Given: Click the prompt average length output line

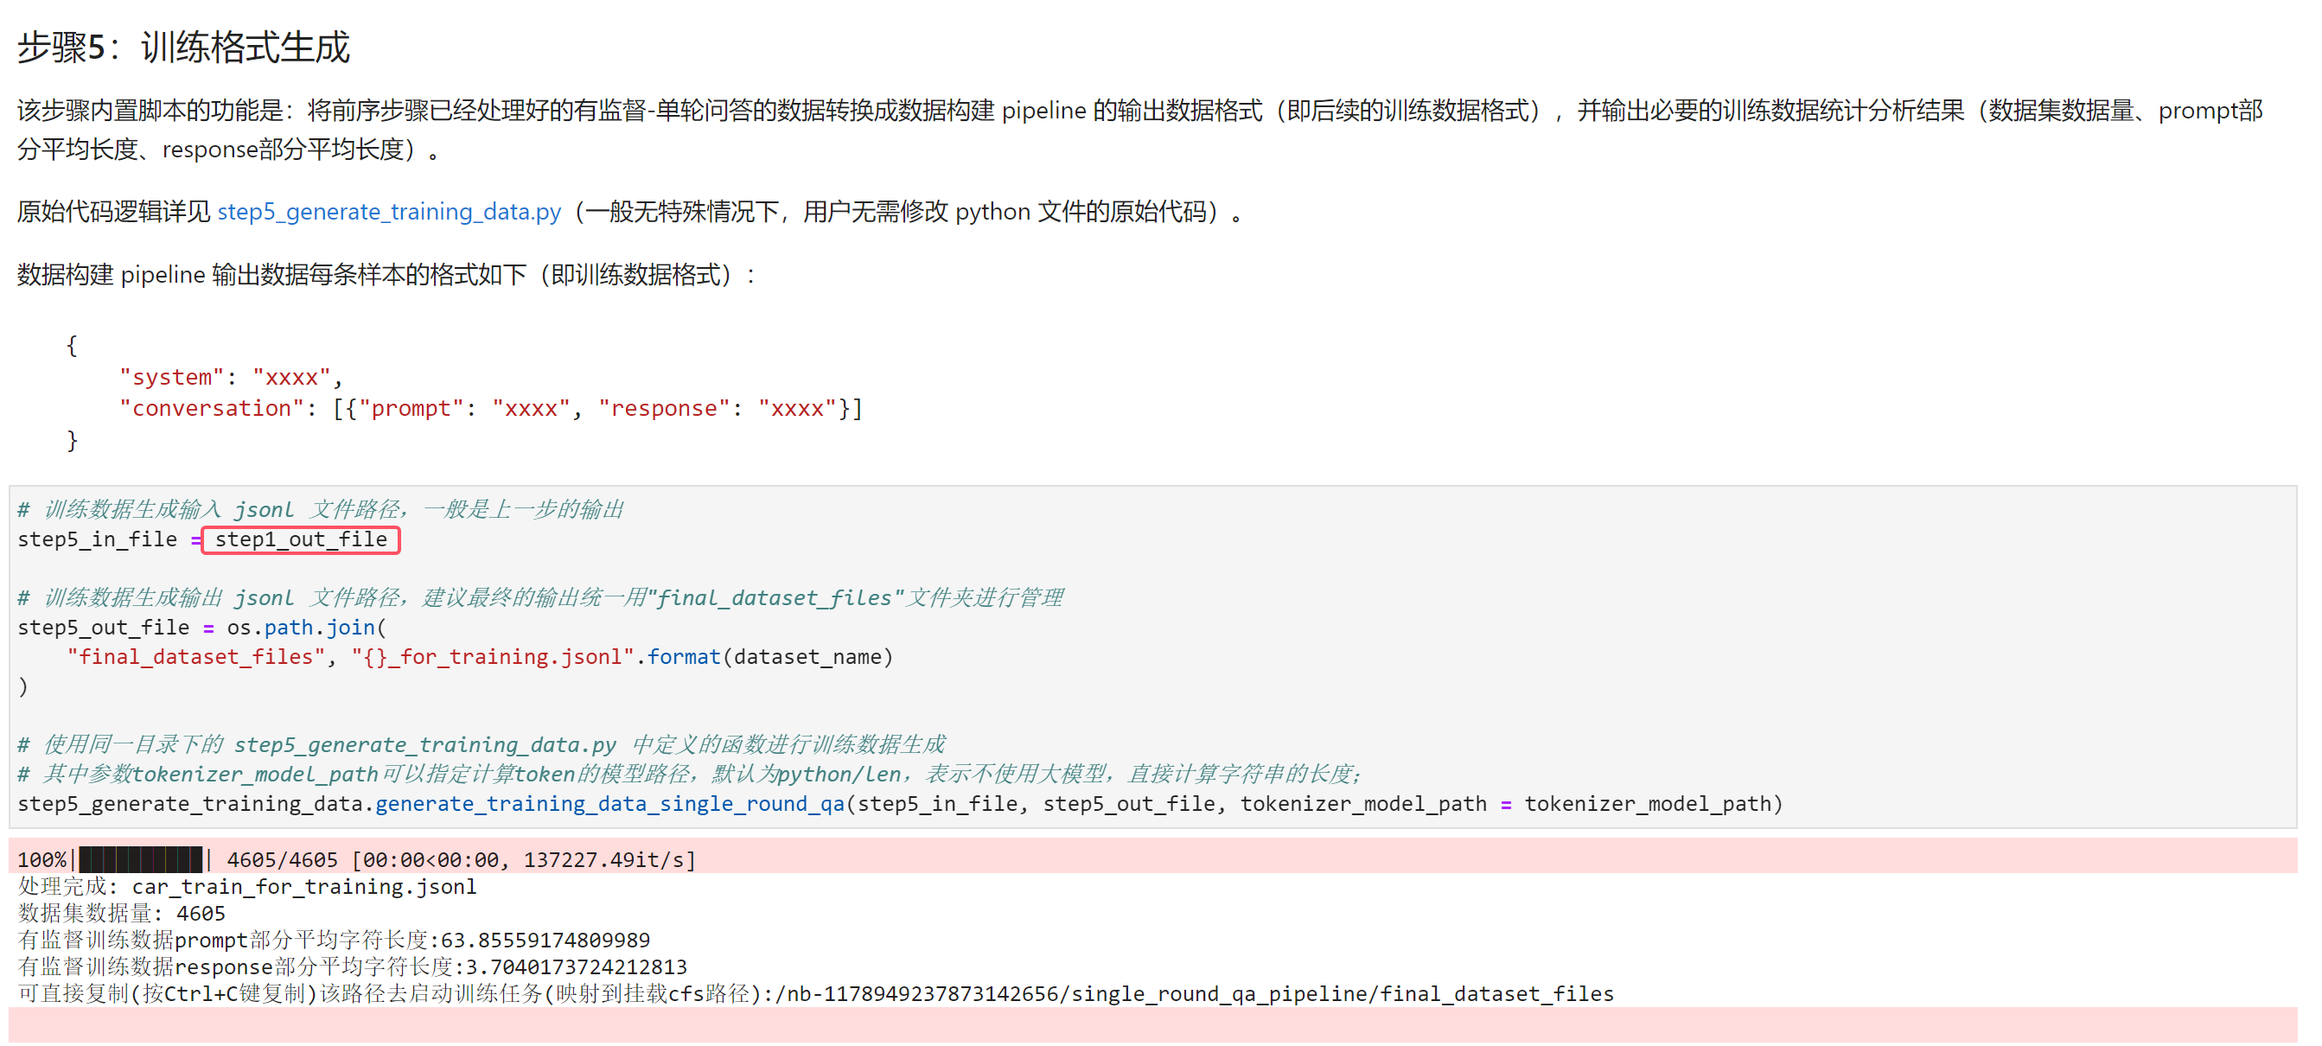Looking at the screenshot, I should [334, 940].
